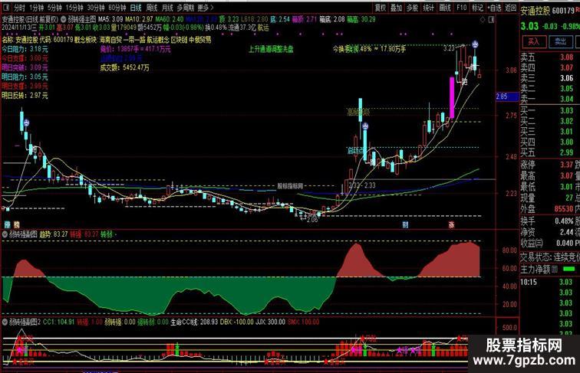The height and width of the screenshot is (373, 580).
Task: Open the 弱转强副图 indicator round dropdown icon
Action: click(x=5, y=234)
